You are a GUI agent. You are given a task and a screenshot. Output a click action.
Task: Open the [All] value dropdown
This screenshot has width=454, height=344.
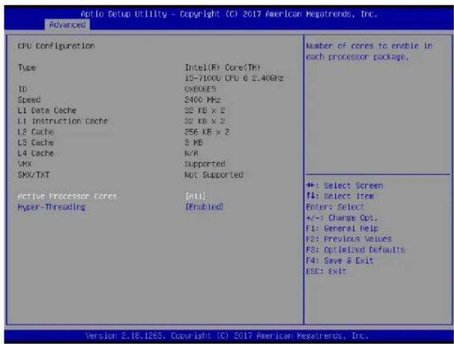(x=195, y=196)
